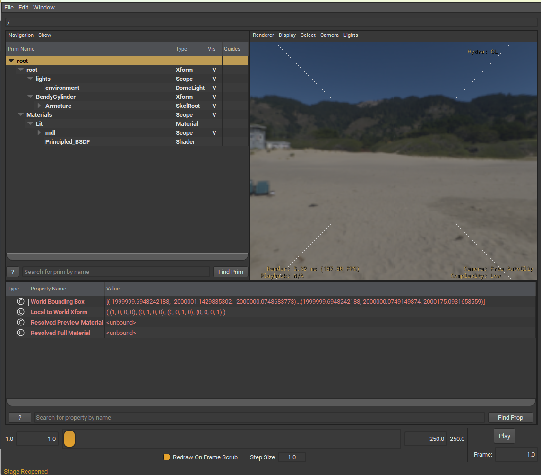
Task: Uncheck Redraw On Frame Scrub
Action: tap(167, 457)
